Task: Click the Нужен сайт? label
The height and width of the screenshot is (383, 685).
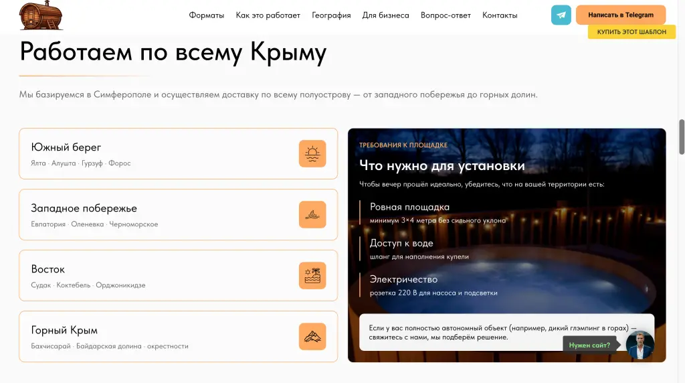Action: coord(589,345)
